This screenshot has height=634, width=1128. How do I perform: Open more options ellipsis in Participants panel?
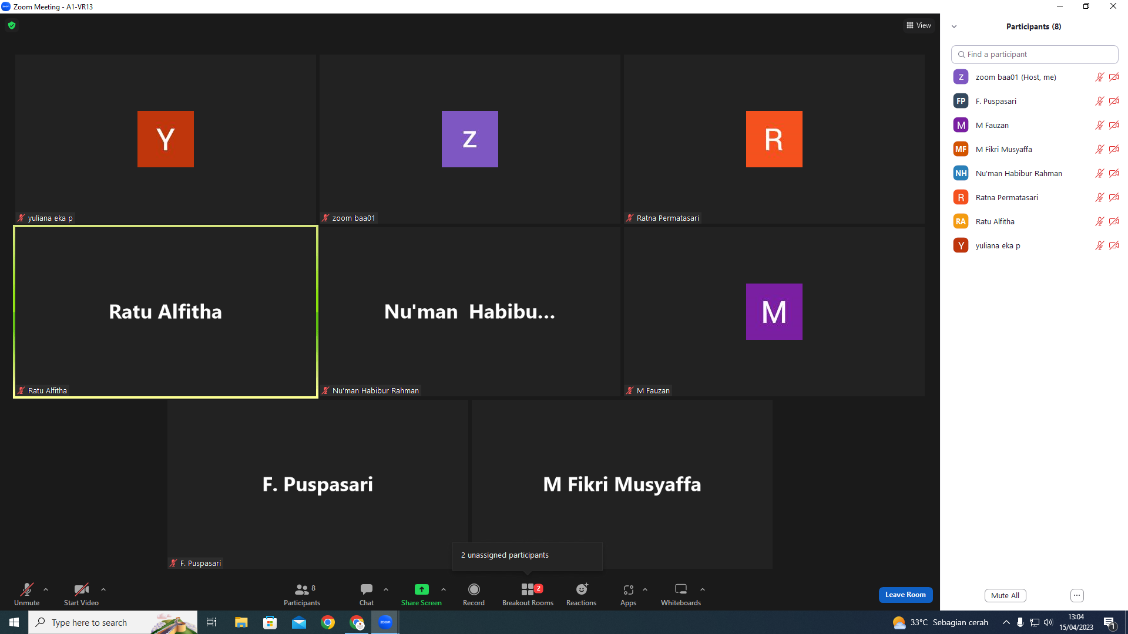(1077, 595)
